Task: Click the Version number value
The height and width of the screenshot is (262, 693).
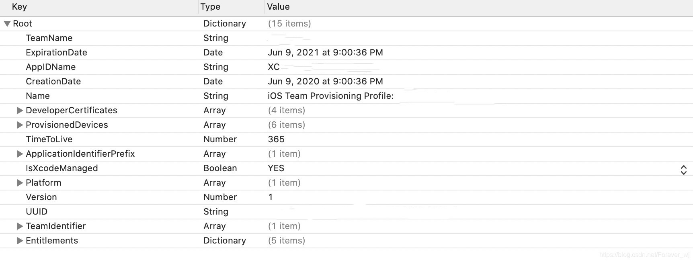Action: pos(271,197)
